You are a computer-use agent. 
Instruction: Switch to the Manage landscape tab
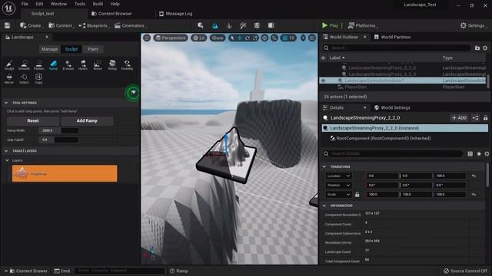click(49, 49)
